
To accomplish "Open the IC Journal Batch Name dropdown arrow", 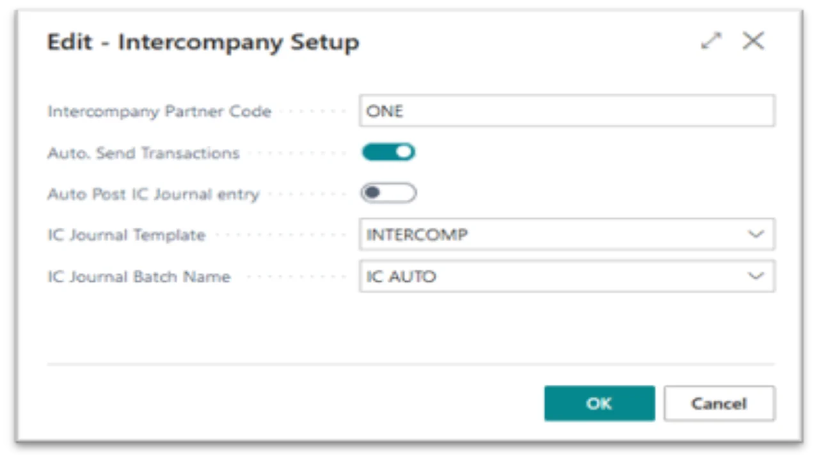I will click(756, 276).
